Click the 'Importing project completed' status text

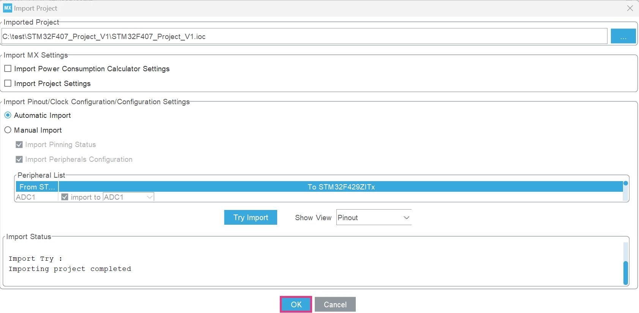coord(70,269)
